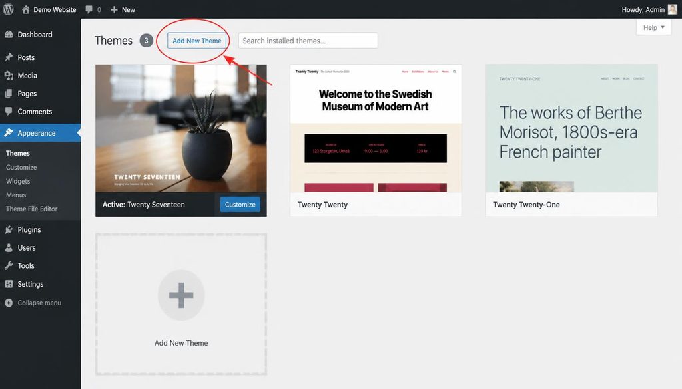Viewport: 682px width, 389px height.
Task: Click the Media library icon
Action: coord(9,76)
